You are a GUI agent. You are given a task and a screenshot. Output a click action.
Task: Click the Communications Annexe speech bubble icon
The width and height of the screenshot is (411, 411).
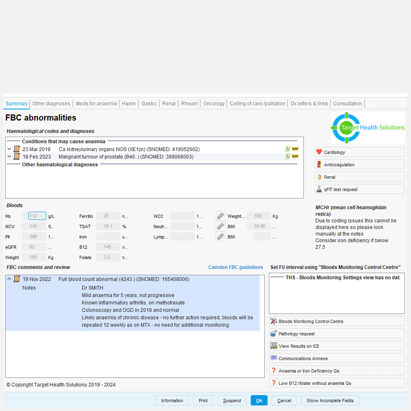pos(274,358)
